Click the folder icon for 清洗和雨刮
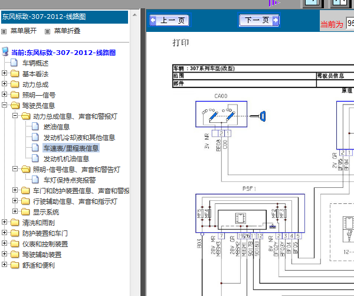 [15, 222]
